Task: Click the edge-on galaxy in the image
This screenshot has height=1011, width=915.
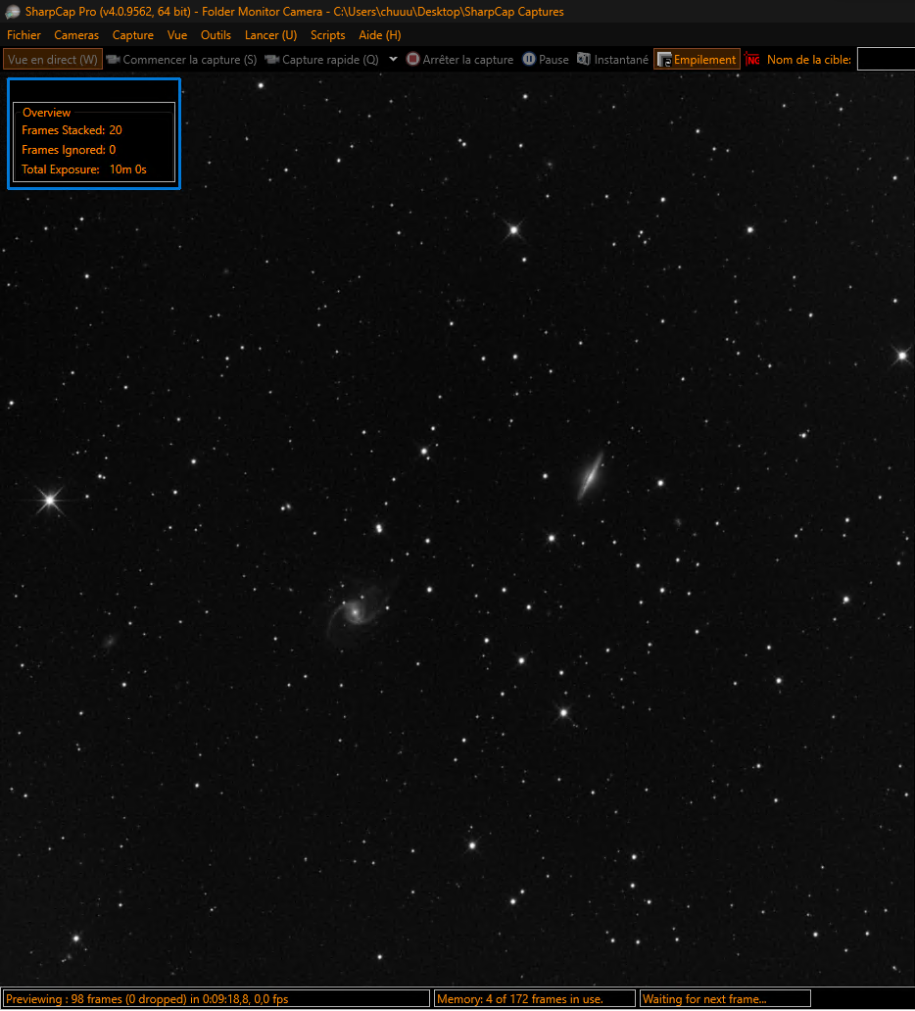Action: pyautogui.click(x=590, y=475)
